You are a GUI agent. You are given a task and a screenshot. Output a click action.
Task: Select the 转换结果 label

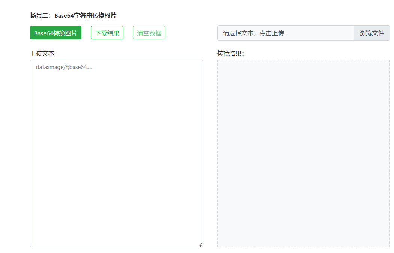pyautogui.click(x=230, y=53)
